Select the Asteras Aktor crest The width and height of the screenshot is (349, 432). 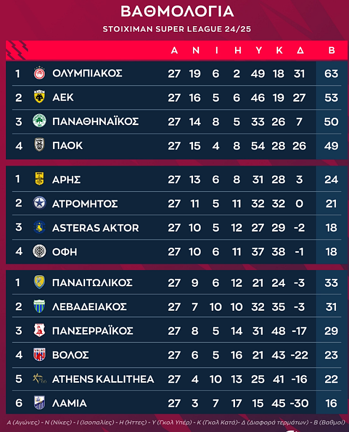click(x=39, y=227)
